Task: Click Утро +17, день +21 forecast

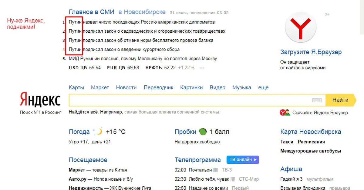Action: click(x=90, y=142)
